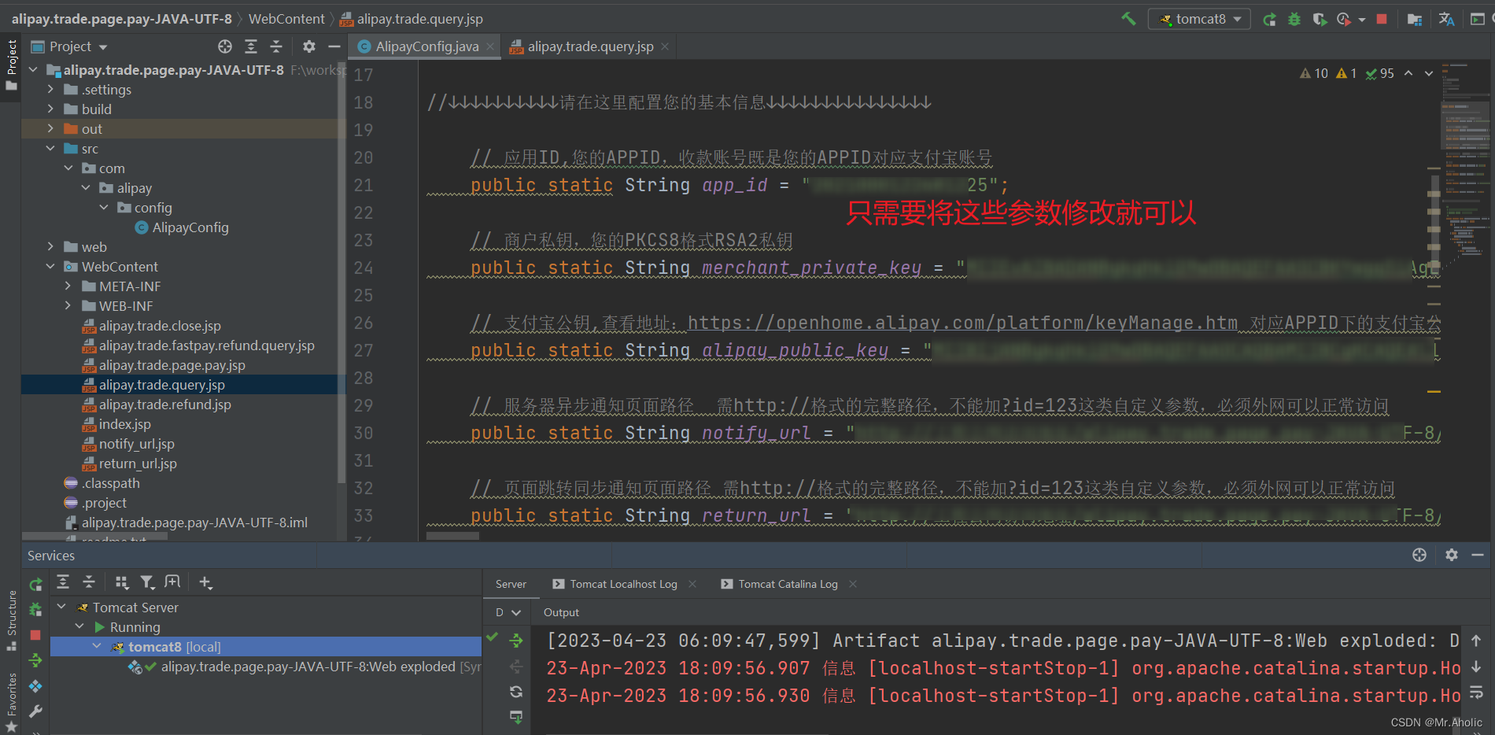Click Expand All in the Project panel
Viewport: 1495px width, 735px height.
click(x=251, y=46)
